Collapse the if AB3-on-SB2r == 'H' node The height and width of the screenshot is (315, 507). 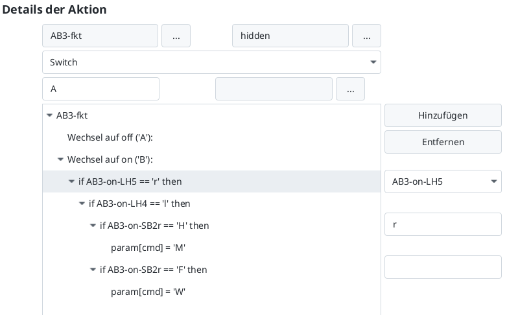(93, 226)
